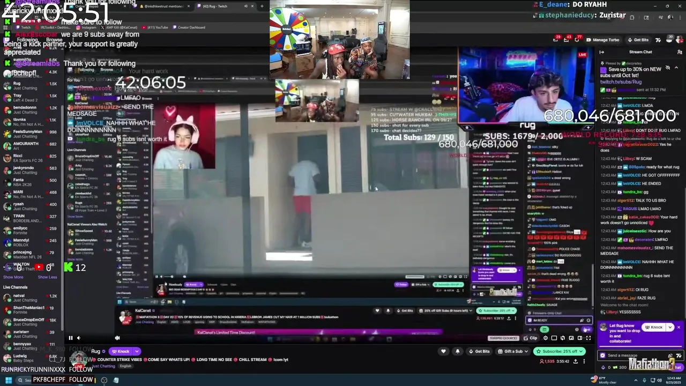Open player settings gear icon
This screenshot has width=686, height=386.
pyautogui.click(x=546, y=338)
